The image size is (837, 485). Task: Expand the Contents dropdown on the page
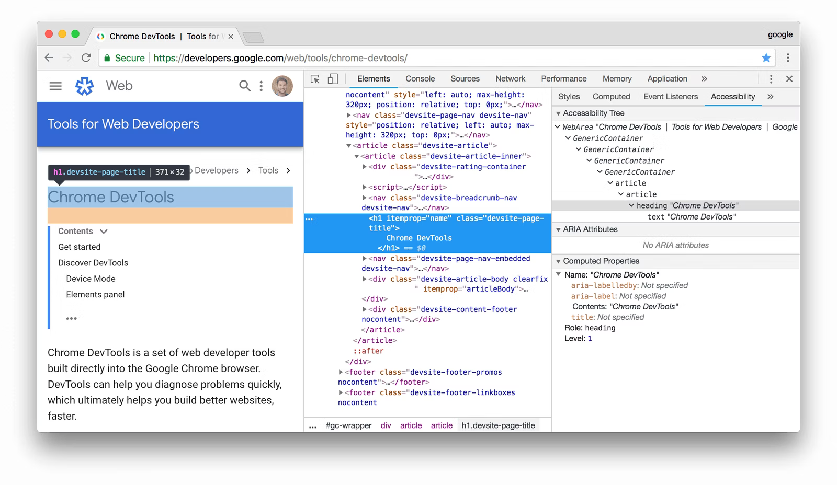tap(104, 232)
